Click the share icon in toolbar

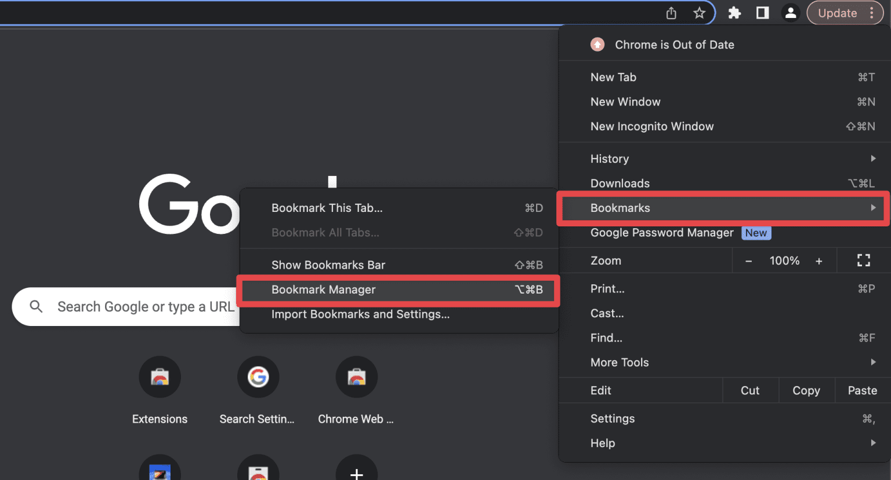click(671, 12)
